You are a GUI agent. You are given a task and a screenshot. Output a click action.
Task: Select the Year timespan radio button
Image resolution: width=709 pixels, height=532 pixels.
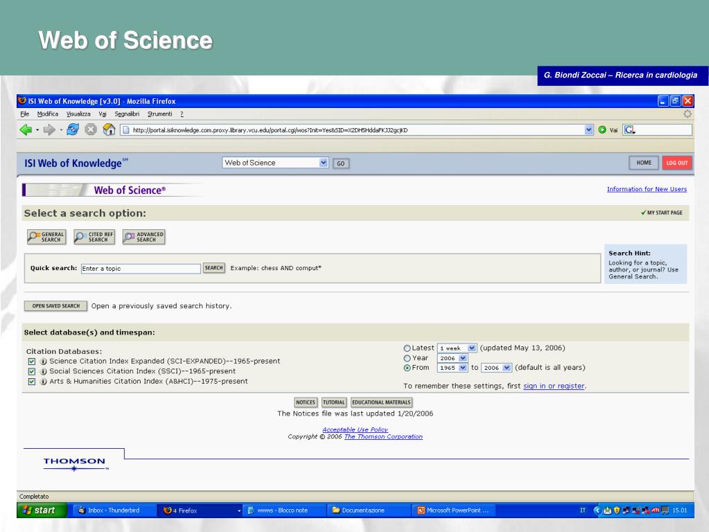pyautogui.click(x=407, y=358)
